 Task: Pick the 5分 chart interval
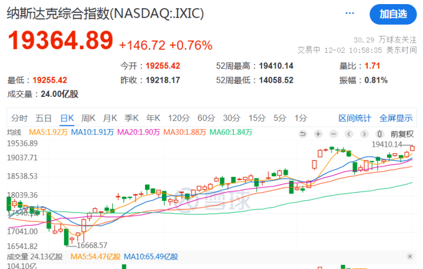pos(280,118)
